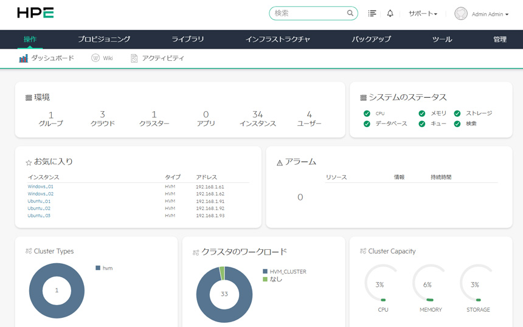Click the Cluster Types panel icon
523x327 pixels.
[x=29, y=251]
